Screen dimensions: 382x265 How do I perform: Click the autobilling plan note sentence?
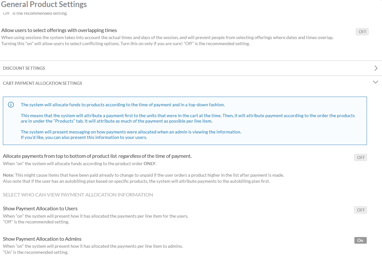136,181
